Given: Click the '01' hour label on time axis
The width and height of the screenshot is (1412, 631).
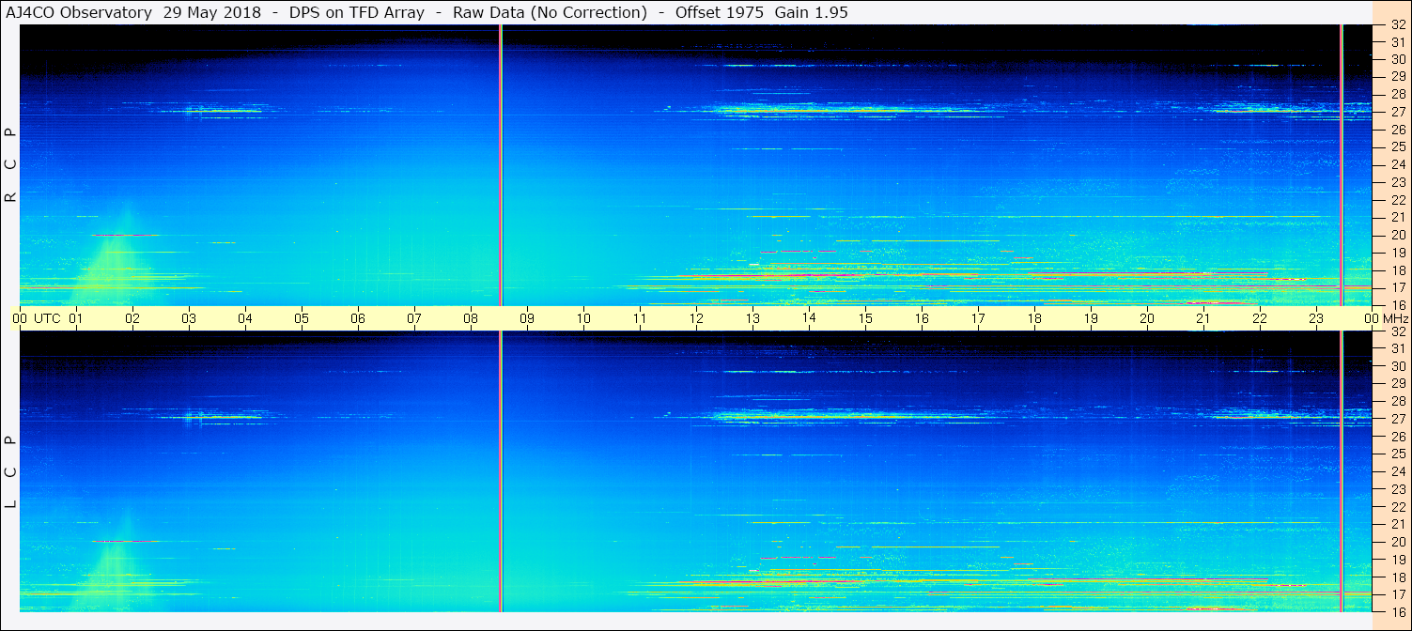Looking at the screenshot, I should [x=76, y=318].
